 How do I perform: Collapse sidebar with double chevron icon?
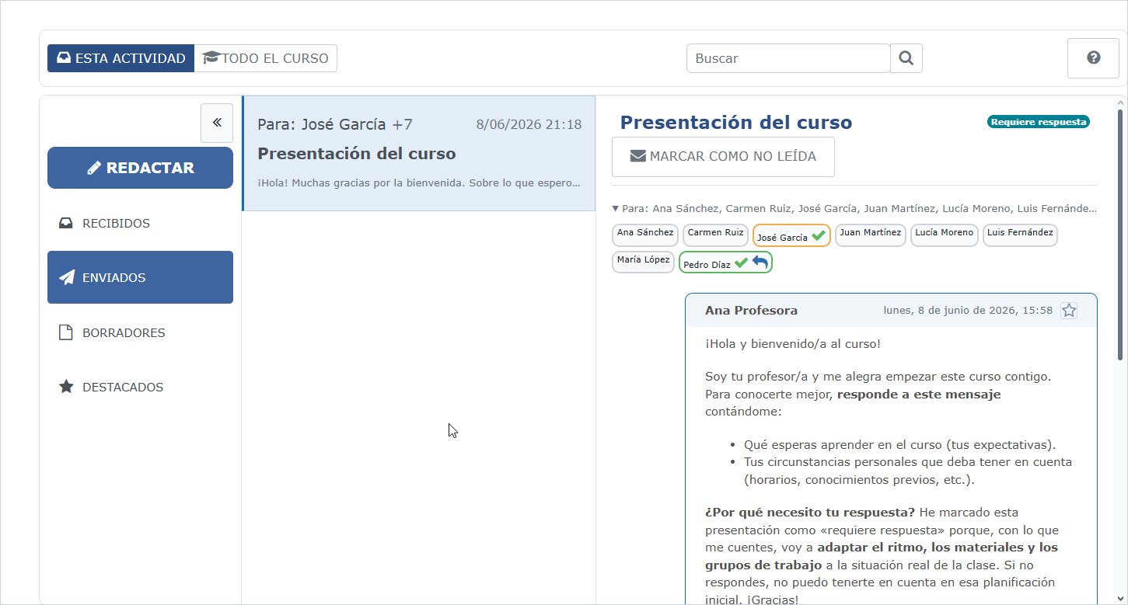217,123
